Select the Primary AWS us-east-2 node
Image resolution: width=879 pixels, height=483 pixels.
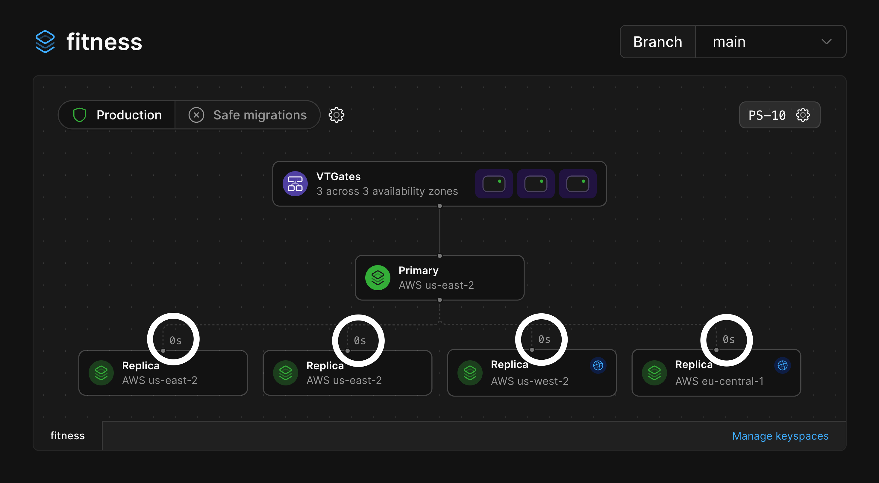[439, 278]
